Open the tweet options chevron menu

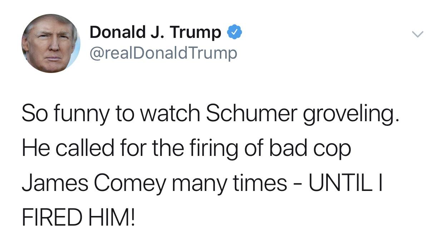point(417,34)
